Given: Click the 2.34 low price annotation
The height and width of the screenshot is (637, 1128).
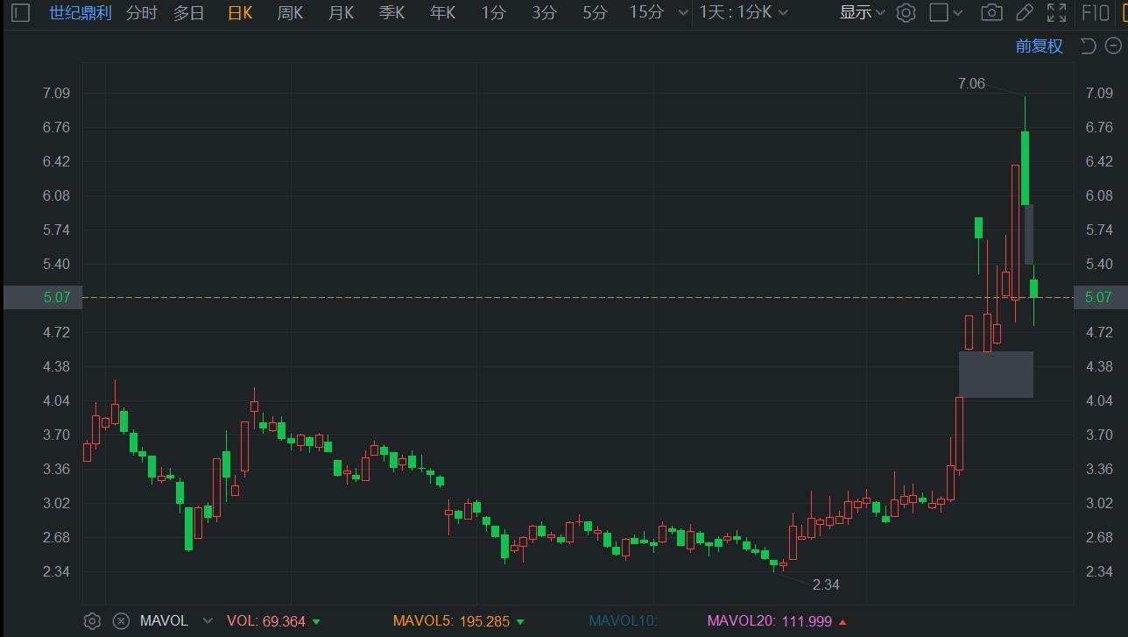Looking at the screenshot, I should [x=826, y=584].
